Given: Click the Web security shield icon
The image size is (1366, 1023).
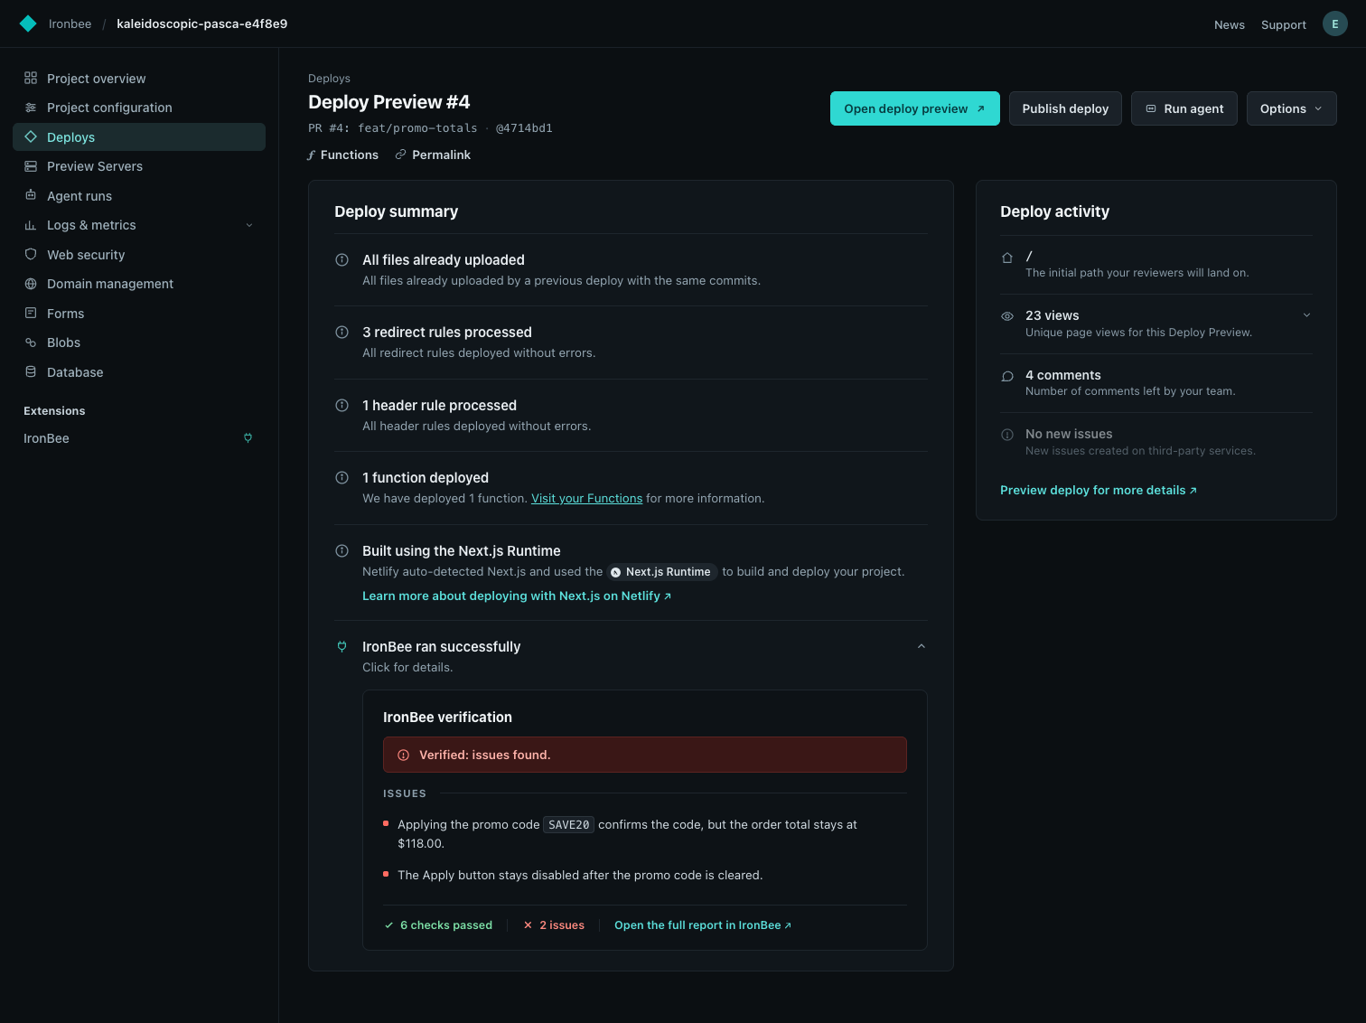Looking at the screenshot, I should coord(31,254).
